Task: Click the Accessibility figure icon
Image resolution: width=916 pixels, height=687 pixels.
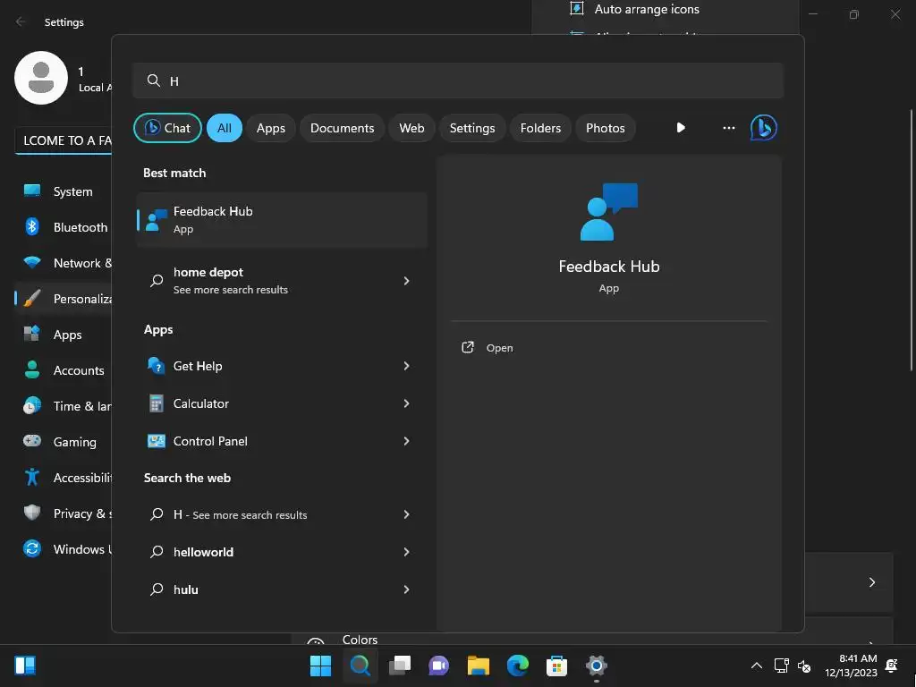Action: tap(32, 478)
